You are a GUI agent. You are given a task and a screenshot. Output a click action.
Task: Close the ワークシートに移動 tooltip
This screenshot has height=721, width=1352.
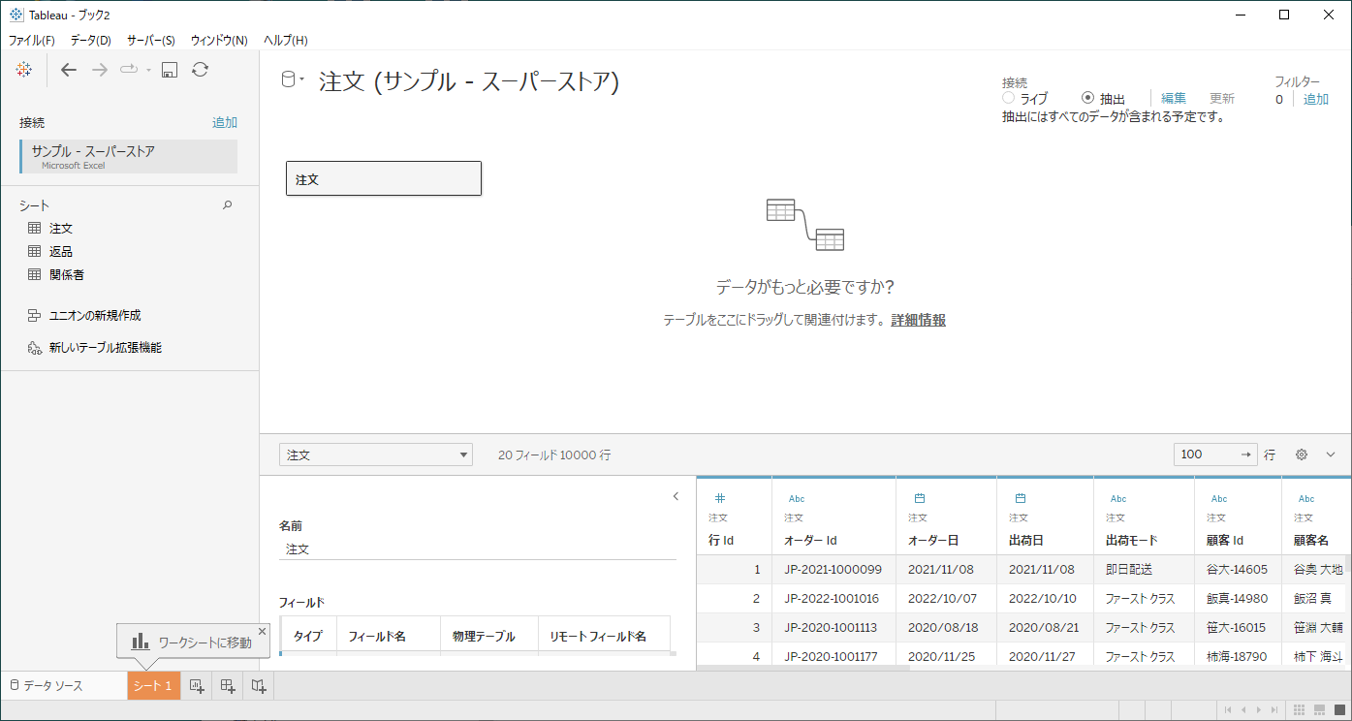pyautogui.click(x=262, y=631)
